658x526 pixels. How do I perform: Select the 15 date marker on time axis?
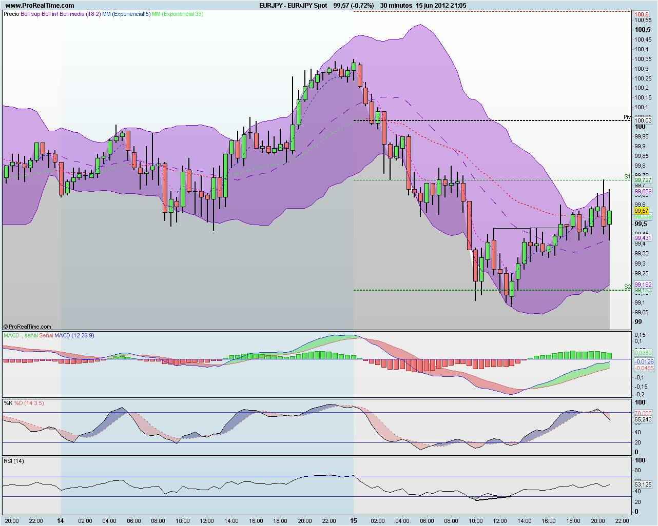point(353,520)
